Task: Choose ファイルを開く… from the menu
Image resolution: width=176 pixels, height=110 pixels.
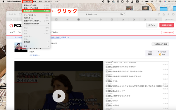Action: (x=36, y=15)
